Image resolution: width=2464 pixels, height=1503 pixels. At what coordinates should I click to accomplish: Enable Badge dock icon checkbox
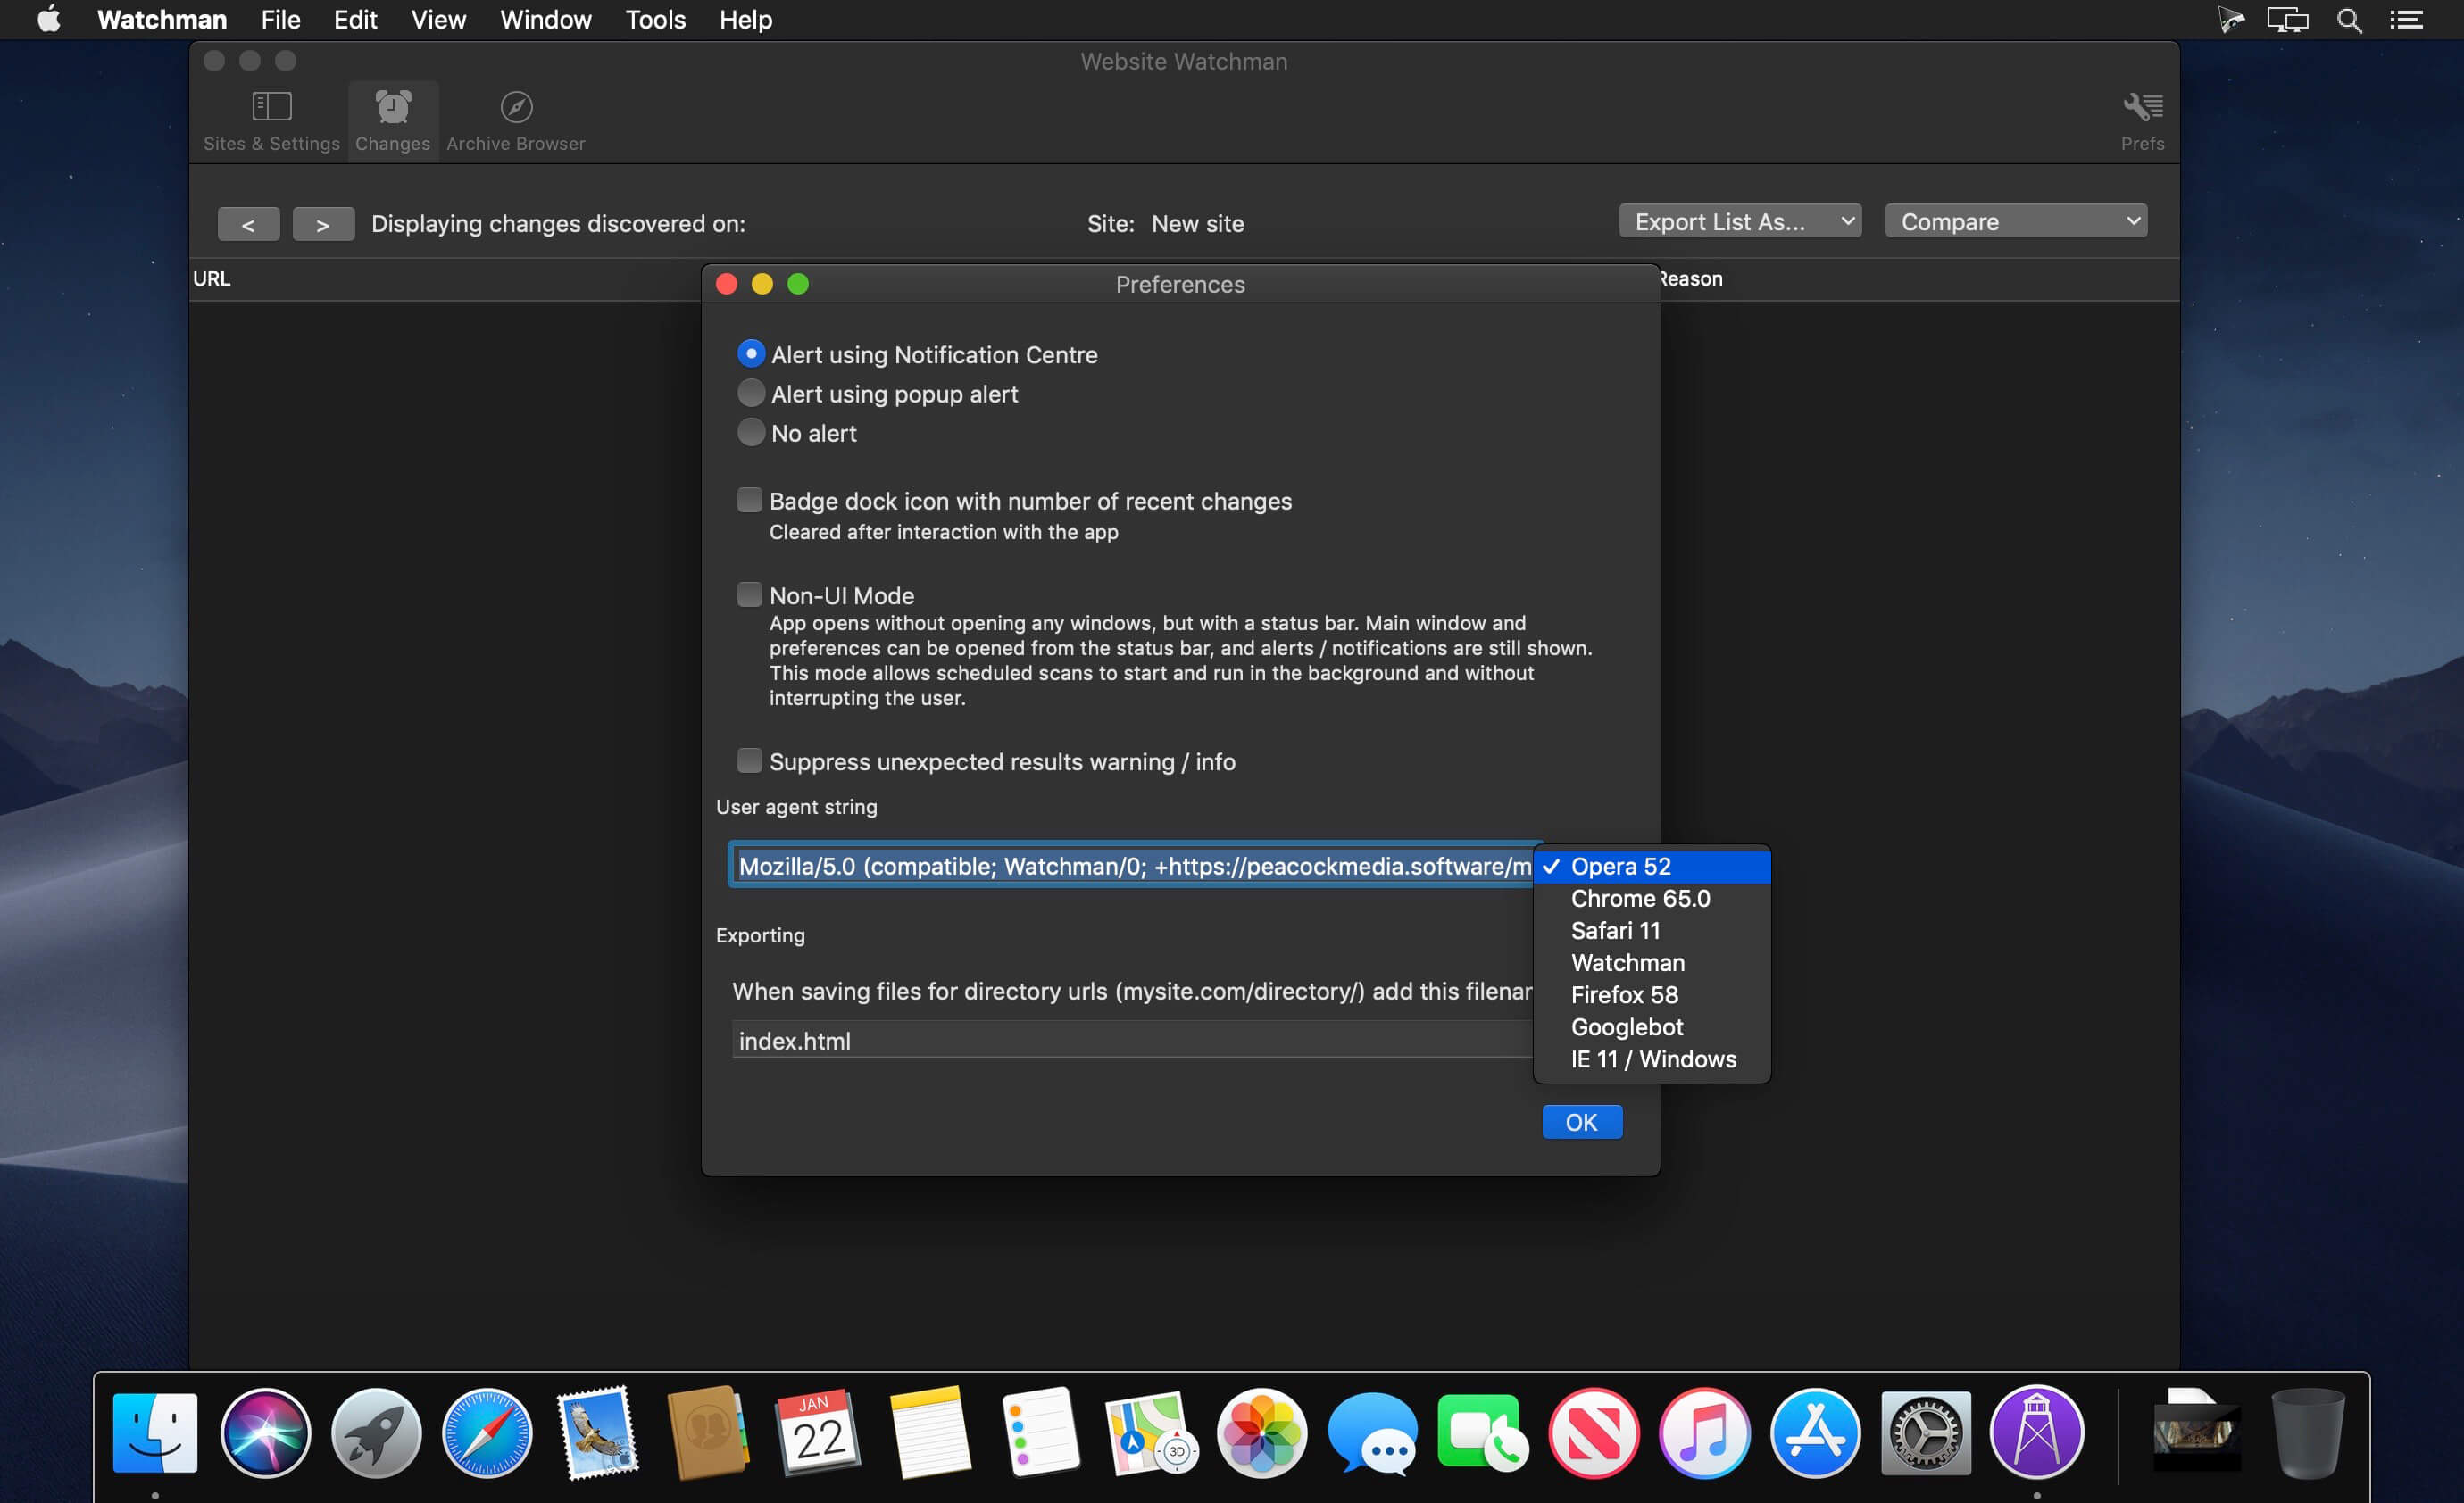click(x=749, y=500)
